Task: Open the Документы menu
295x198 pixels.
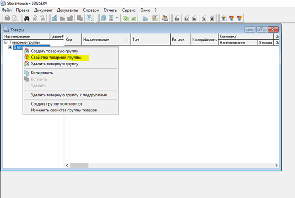Action: (x=67, y=10)
